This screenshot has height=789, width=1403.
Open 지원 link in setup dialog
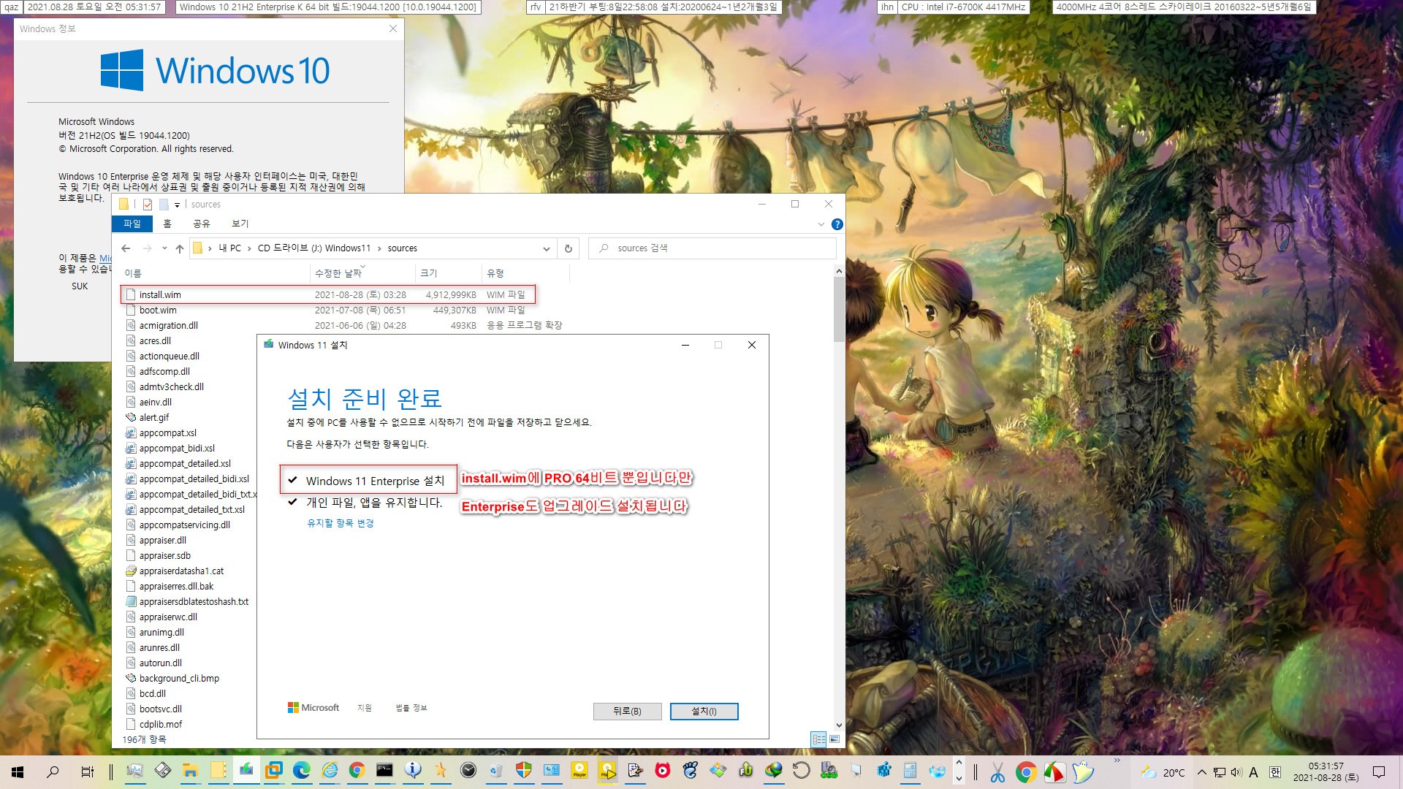point(365,708)
